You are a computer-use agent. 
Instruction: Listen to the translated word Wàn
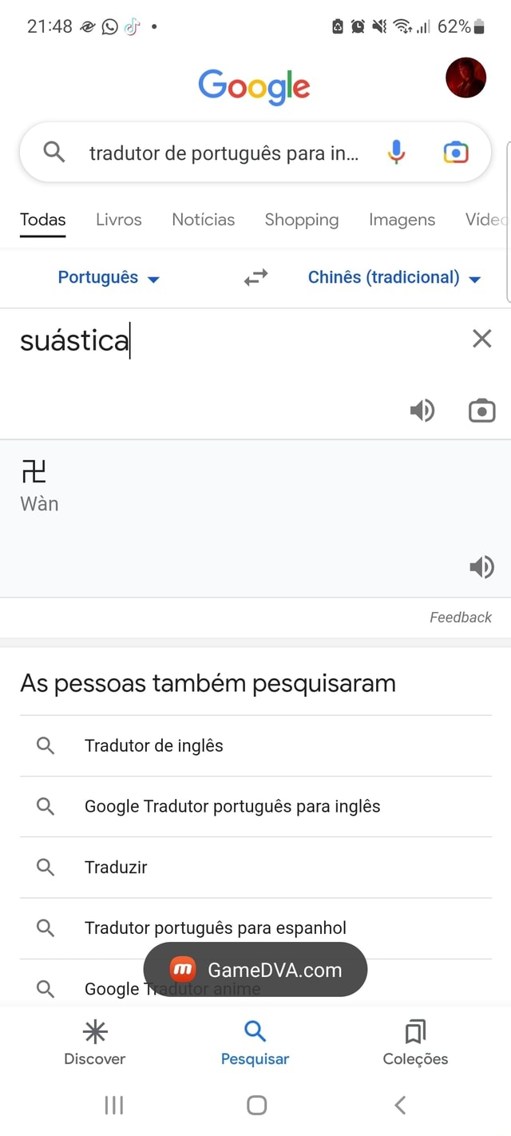482,567
